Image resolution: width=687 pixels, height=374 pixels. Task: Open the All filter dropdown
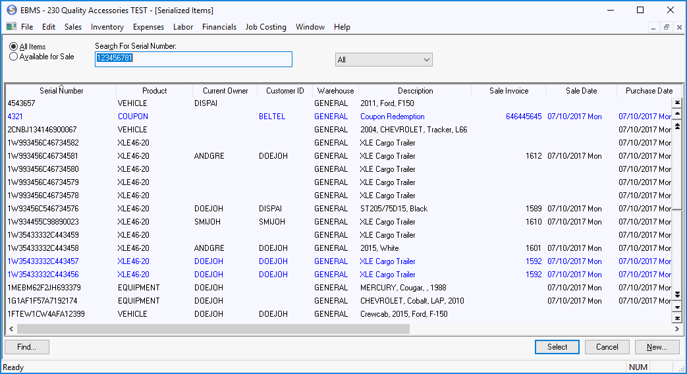pyautogui.click(x=384, y=60)
